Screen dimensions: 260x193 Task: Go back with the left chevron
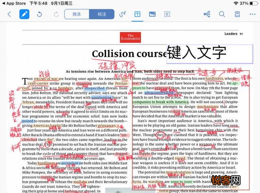[x=9, y=14]
